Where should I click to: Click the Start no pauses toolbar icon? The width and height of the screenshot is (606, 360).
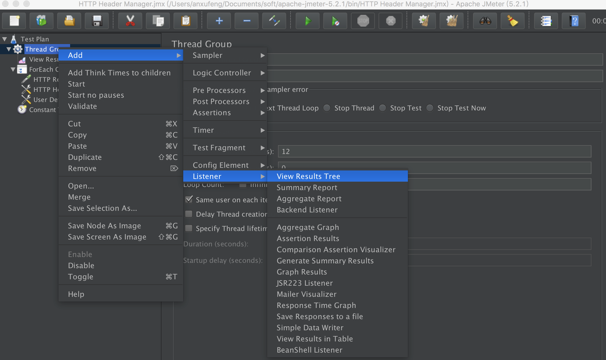coord(335,21)
